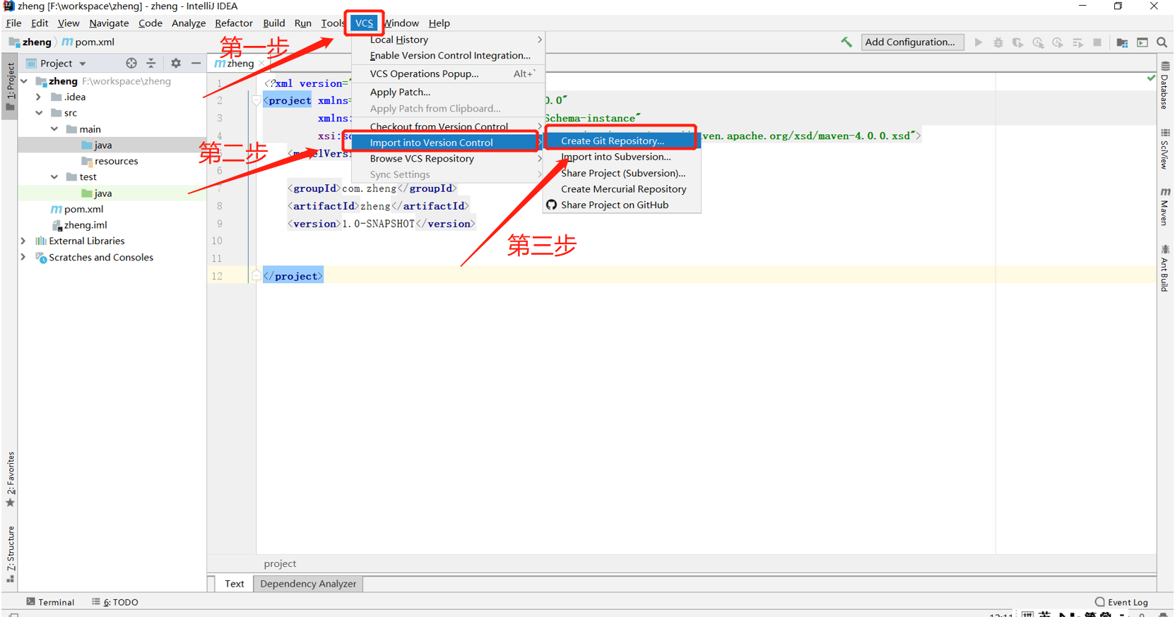Click the zheng breadcrumb in navigation bar

tap(30, 42)
